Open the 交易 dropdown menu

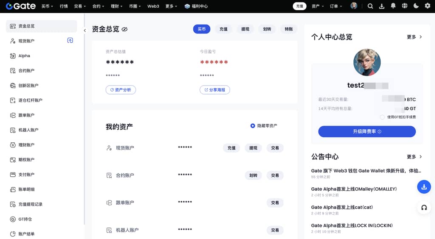[79, 6]
